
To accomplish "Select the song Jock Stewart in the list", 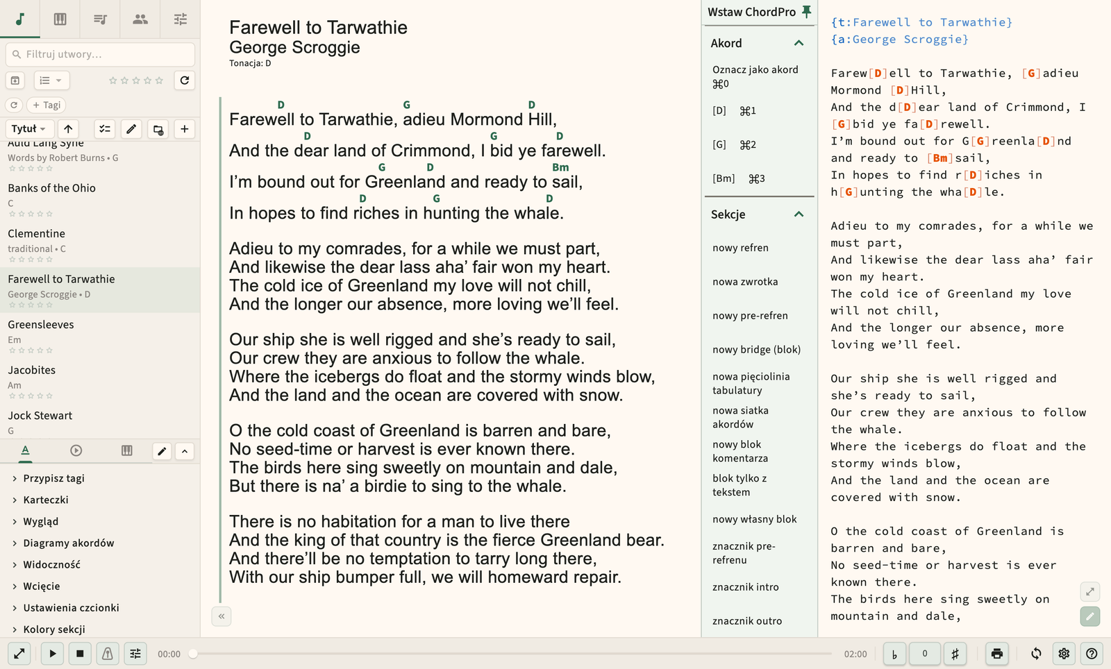I will tap(100, 422).
